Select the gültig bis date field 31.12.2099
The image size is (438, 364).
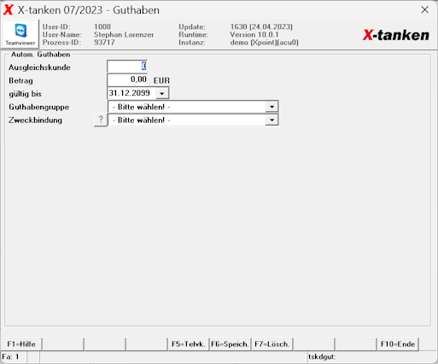[x=132, y=93]
